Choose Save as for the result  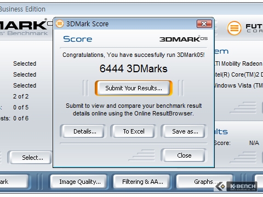184,131
